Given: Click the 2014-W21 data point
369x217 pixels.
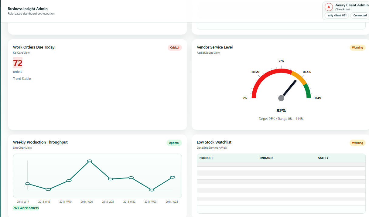Looking at the screenshot, I should click(x=110, y=179).
